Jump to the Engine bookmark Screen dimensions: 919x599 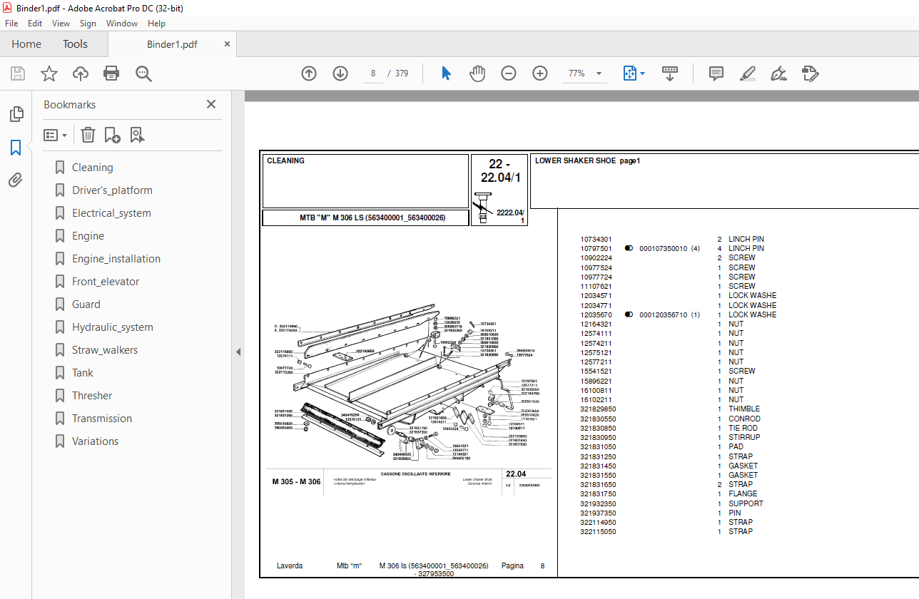point(88,236)
